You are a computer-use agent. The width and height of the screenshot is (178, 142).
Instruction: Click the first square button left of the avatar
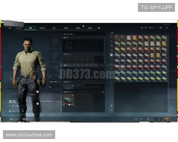tap(156, 119)
